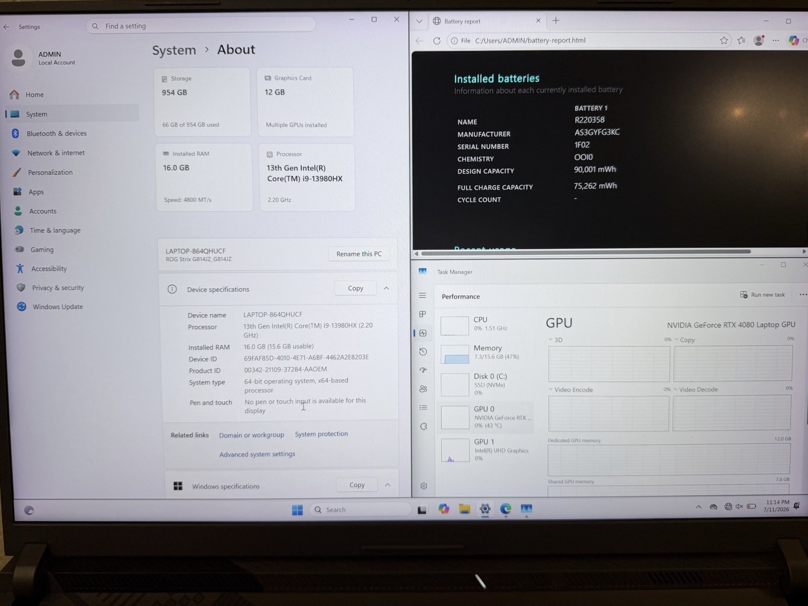Select Performance page icon in Task Manager sidebar

click(423, 333)
